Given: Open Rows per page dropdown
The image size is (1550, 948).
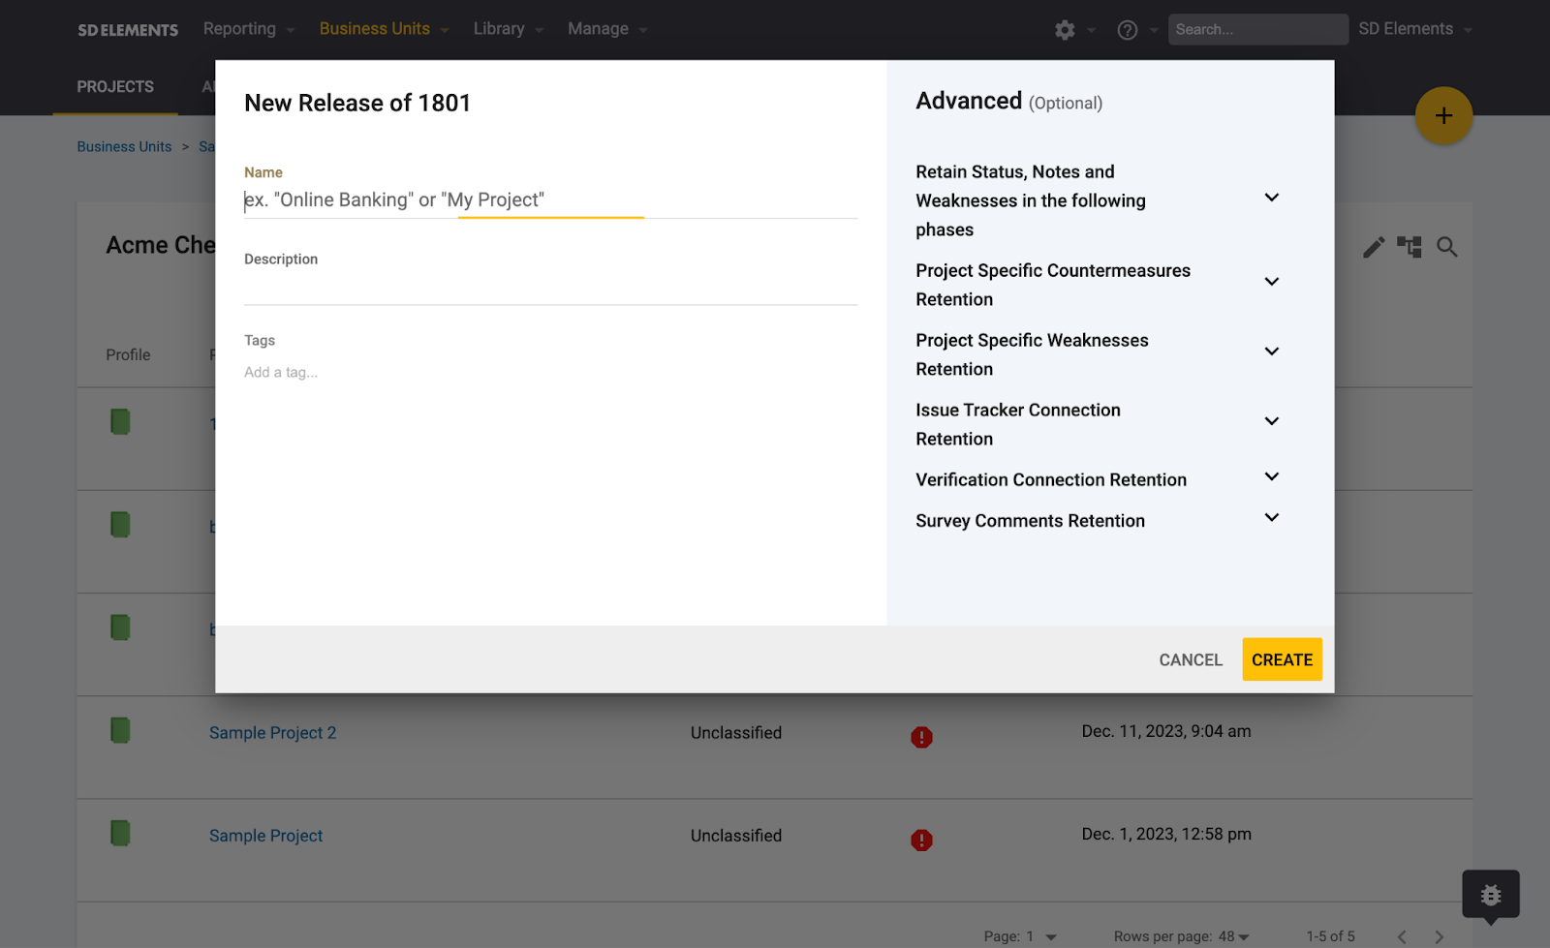Looking at the screenshot, I should pyautogui.click(x=1233, y=936).
